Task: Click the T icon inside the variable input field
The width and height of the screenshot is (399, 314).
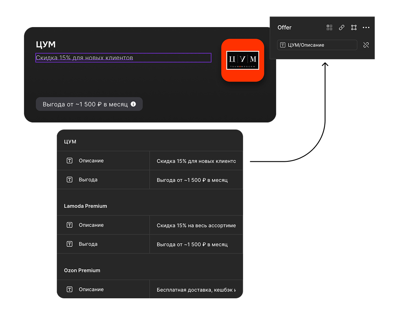Action: [x=282, y=45]
